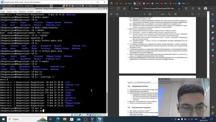Screen dimensions: 216x122
Task: Add this page to favorites
Action: [x=179, y=8]
